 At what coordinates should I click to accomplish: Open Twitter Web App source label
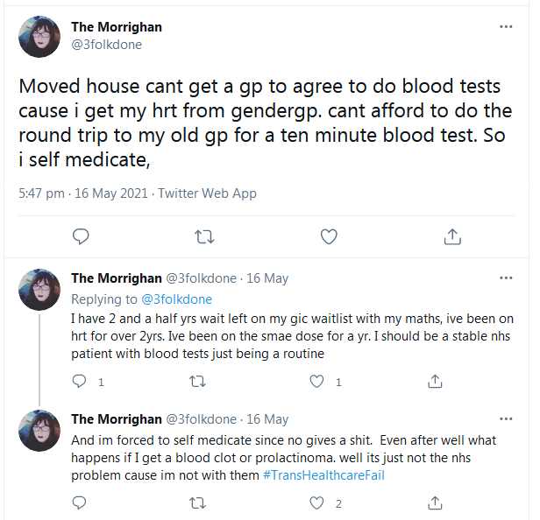pyautogui.click(x=207, y=193)
